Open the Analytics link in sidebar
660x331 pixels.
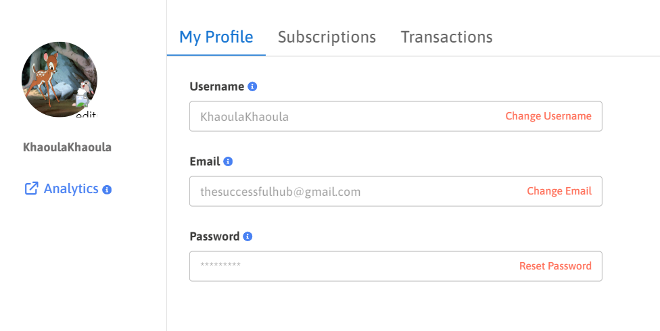coord(71,189)
